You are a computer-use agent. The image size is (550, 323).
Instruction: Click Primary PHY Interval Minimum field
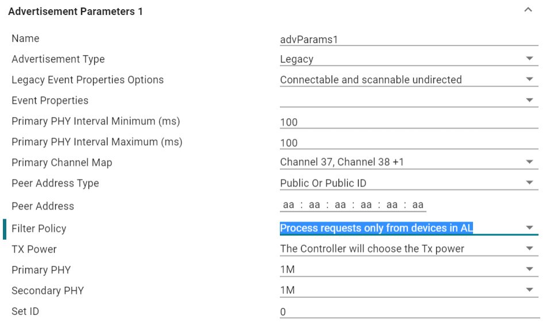408,122
